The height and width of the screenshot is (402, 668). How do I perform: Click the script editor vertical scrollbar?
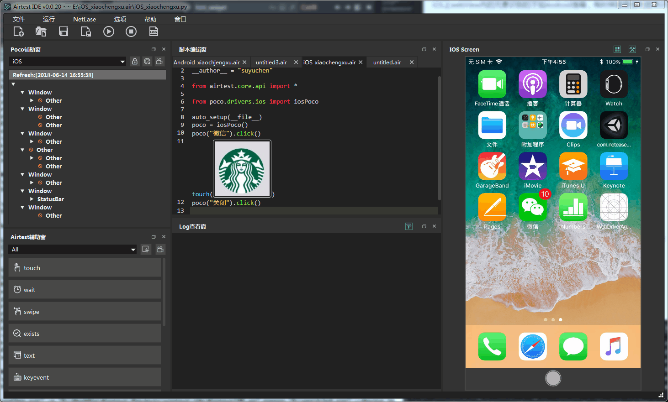440,138
